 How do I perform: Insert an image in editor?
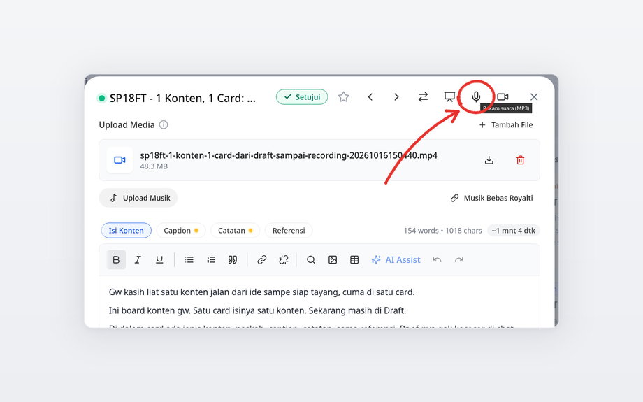333,259
